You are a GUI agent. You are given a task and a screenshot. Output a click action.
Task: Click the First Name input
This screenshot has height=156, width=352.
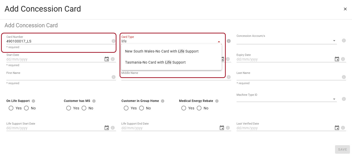click(x=58, y=77)
